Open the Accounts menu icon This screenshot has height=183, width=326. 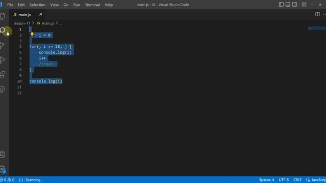click(x=2, y=155)
